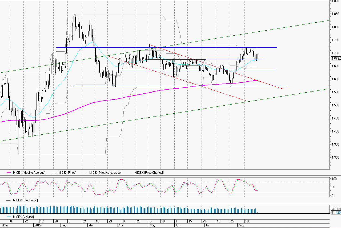Click the current price label 1 679 on axis
This screenshot has width=341, height=228.
click(336, 59)
